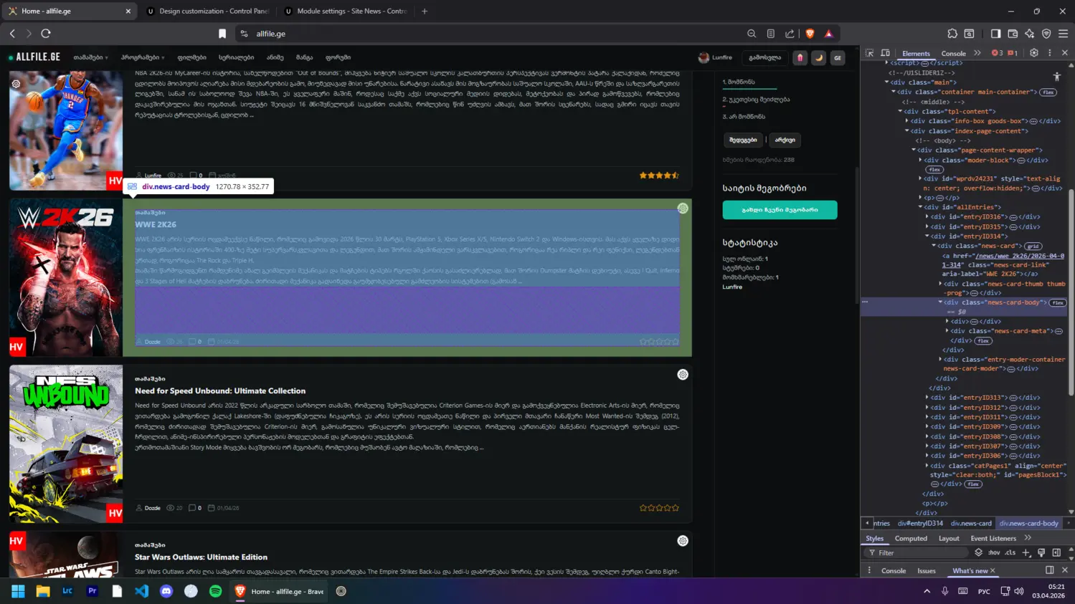1075x604 pixels.
Task: Toggle the :hov element state panel
Action: point(994,552)
